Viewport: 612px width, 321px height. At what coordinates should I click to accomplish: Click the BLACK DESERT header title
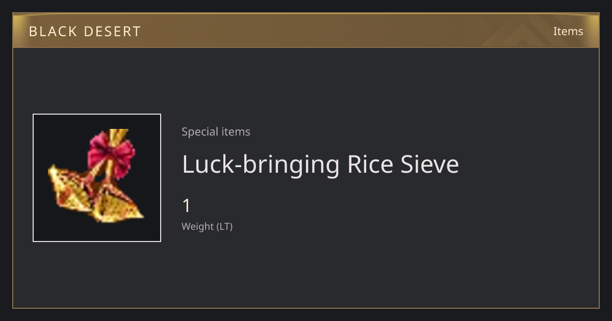[85, 32]
